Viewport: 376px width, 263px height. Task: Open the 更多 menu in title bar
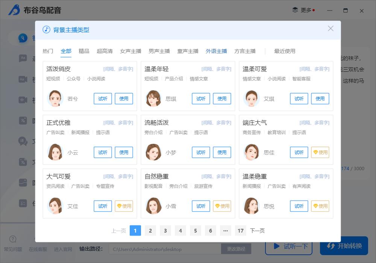[303, 10]
